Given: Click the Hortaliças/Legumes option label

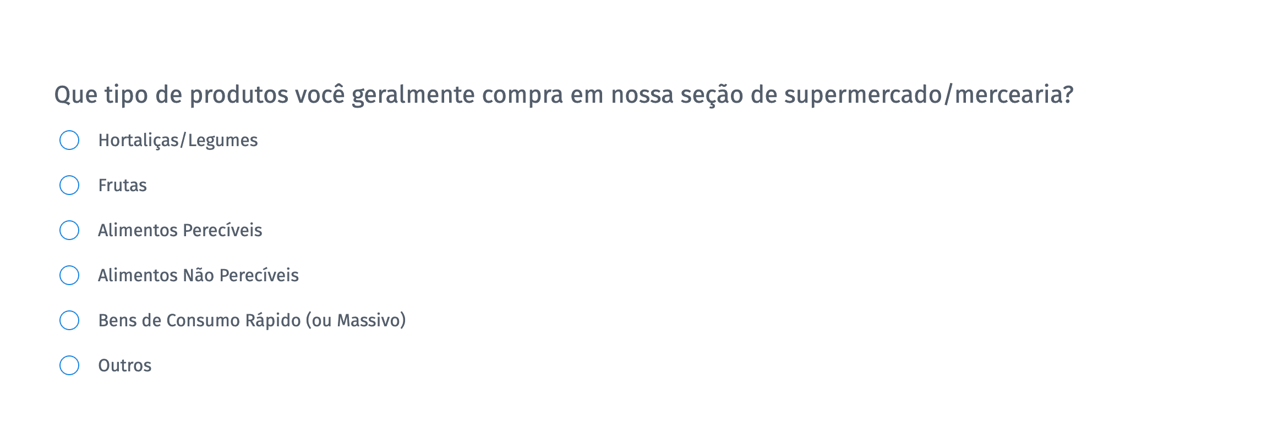Looking at the screenshot, I should pyautogui.click(x=177, y=141).
